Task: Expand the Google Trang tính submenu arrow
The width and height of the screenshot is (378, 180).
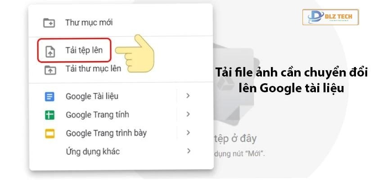Action: coord(188,114)
